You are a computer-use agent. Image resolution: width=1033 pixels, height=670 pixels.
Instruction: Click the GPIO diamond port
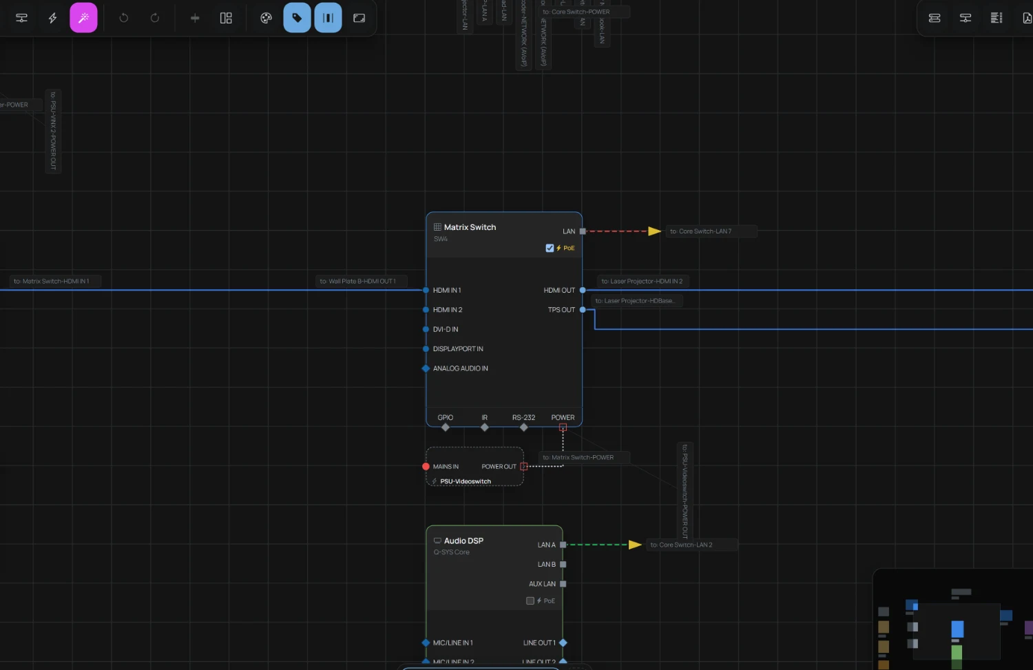pyautogui.click(x=446, y=428)
